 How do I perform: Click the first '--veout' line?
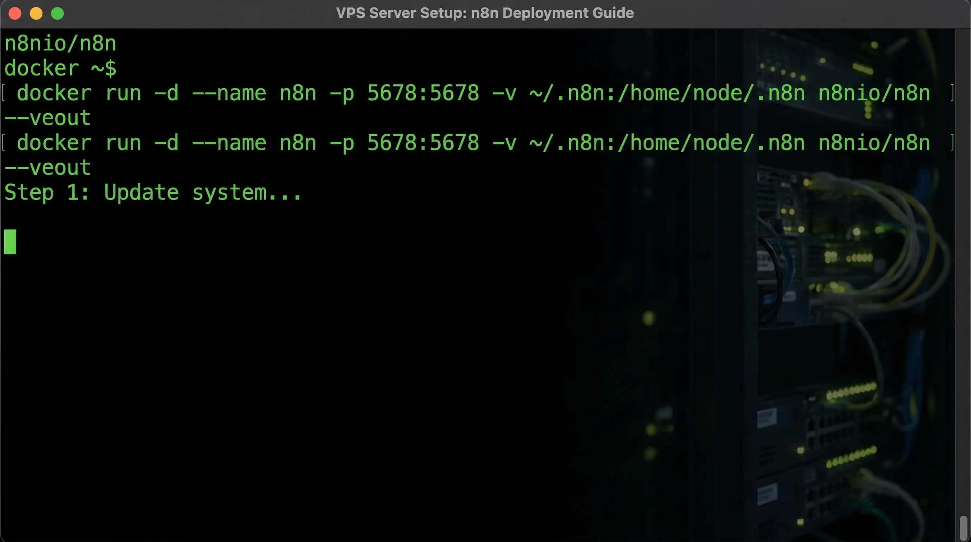[48, 118]
